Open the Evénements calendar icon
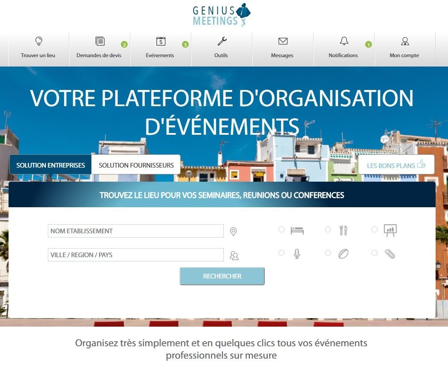This screenshot has height=368, width=448. [x=161, y=41]
